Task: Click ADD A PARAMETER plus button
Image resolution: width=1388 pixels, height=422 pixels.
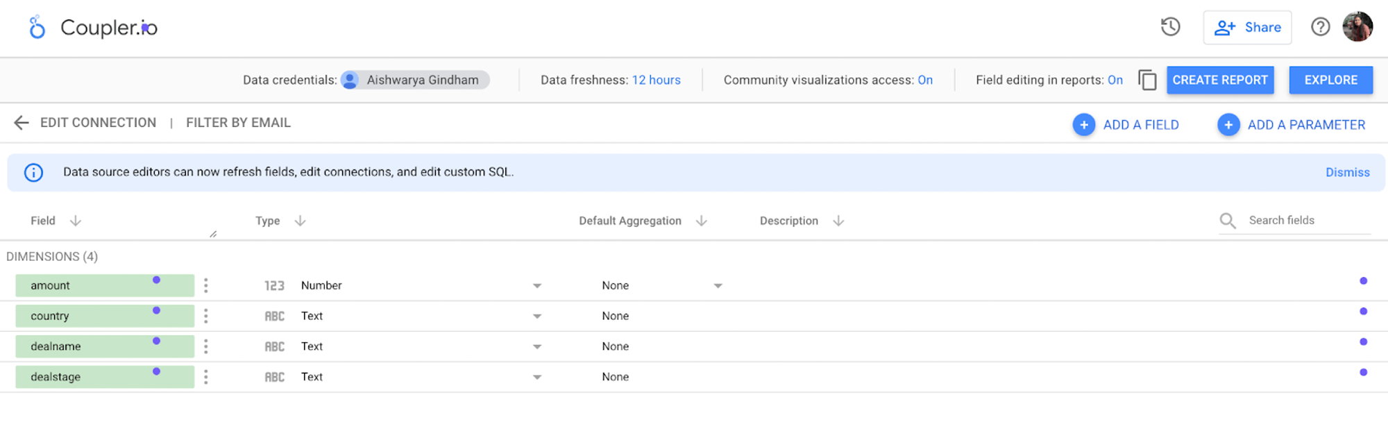Action: (1228, 125)
